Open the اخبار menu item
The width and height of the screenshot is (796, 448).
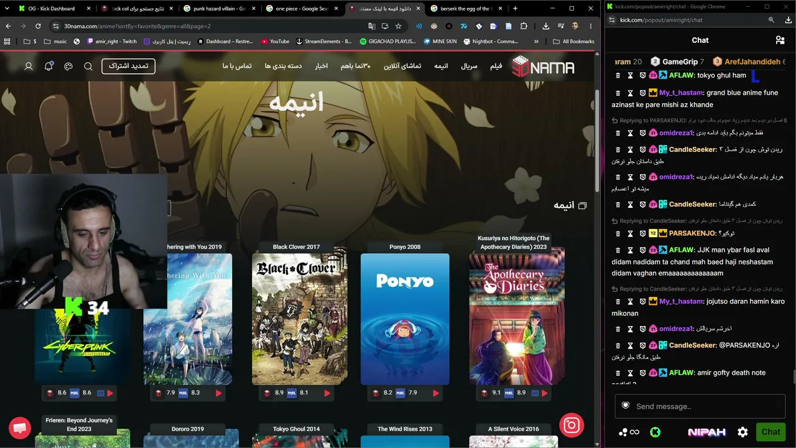click(x=322, y=66)
